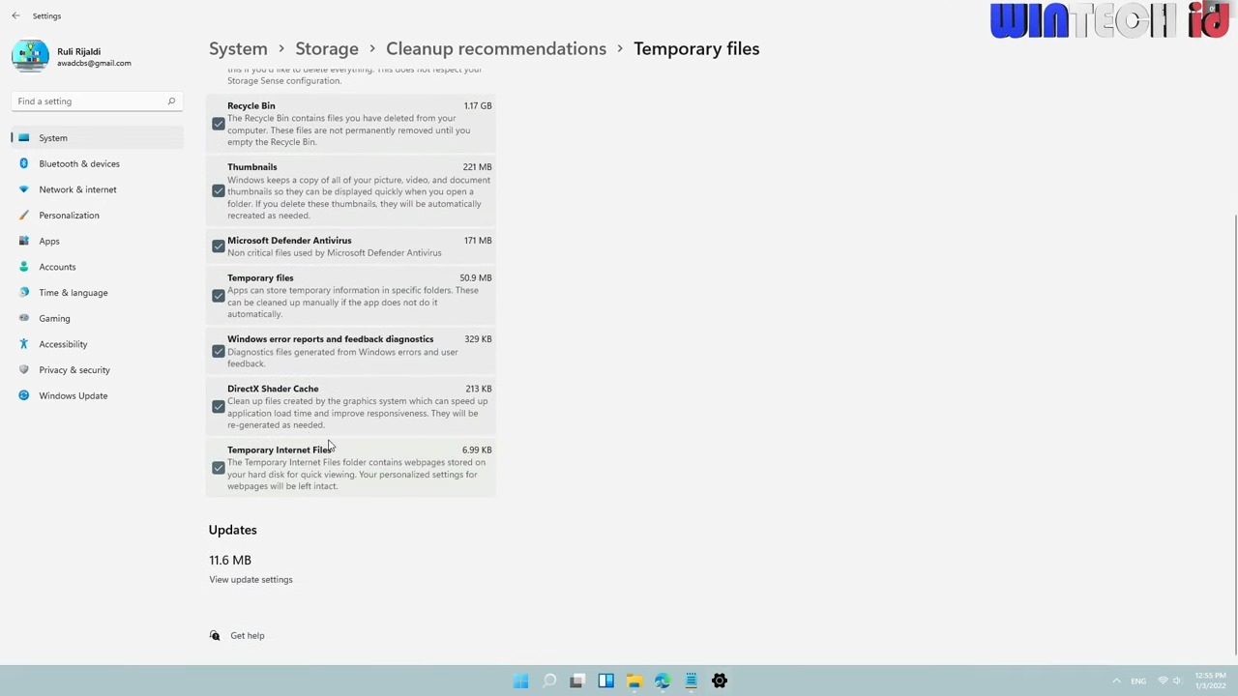This screenshot has height=696, width=1238.
Task: Open View update settings link
Action: click(x=251, y=579)
